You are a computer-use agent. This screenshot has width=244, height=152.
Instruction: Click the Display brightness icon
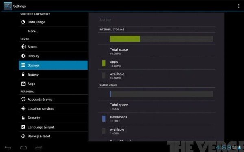pos(23,56)
